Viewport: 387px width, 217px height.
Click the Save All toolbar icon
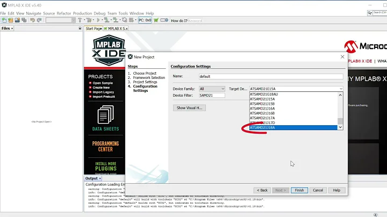point(24,20)
